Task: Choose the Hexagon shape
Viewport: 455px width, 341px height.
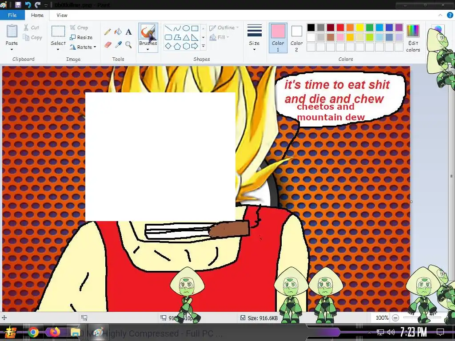Action: 186,46
